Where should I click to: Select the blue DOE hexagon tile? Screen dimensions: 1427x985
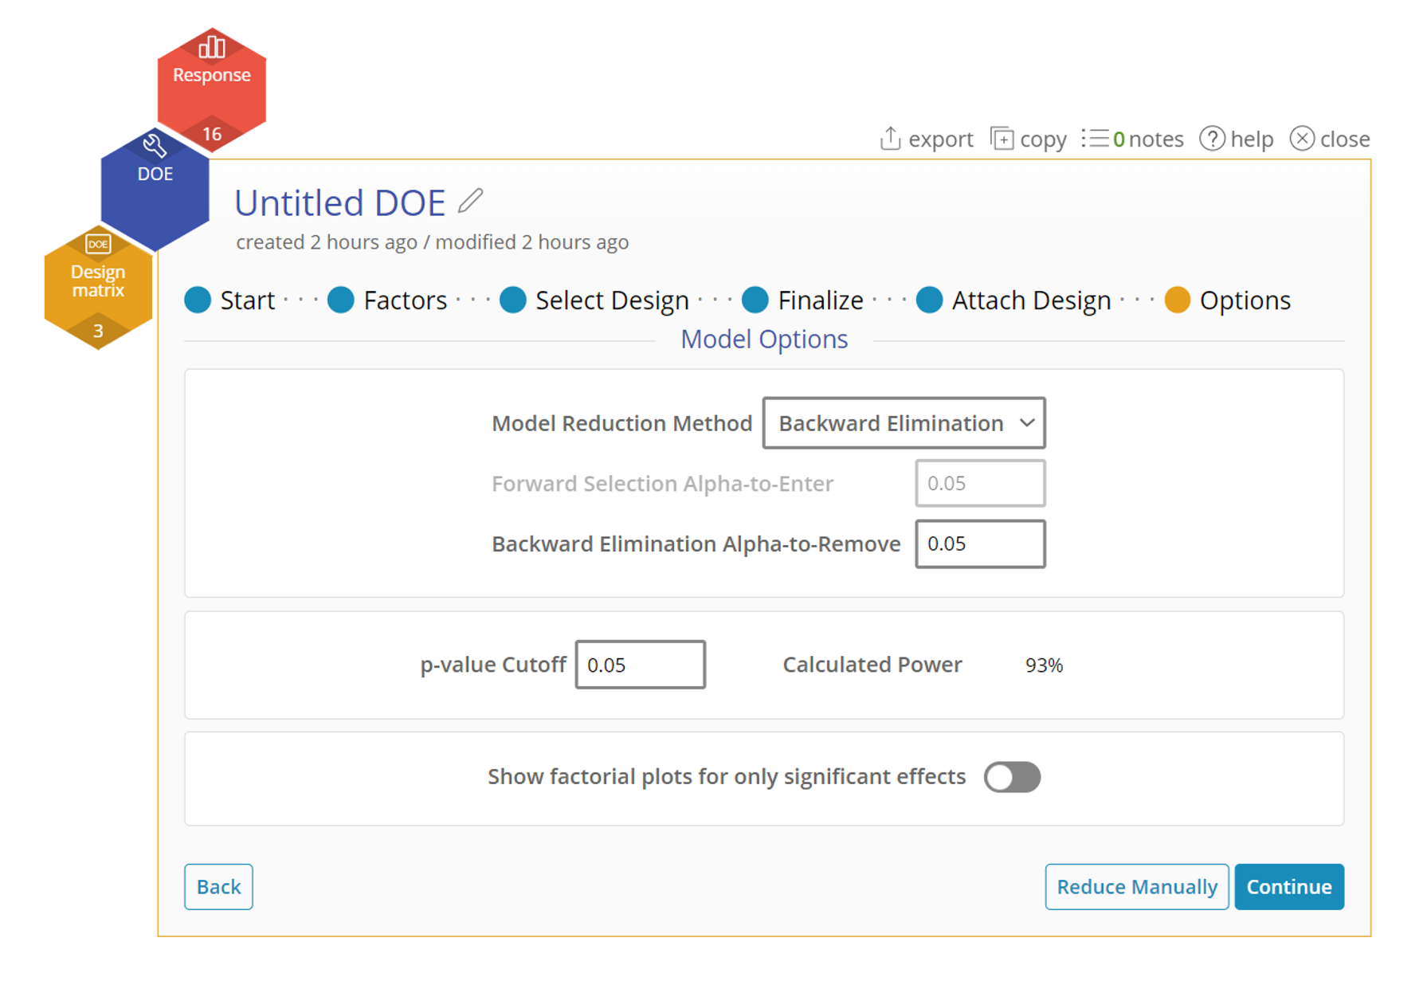pos(155,190)
